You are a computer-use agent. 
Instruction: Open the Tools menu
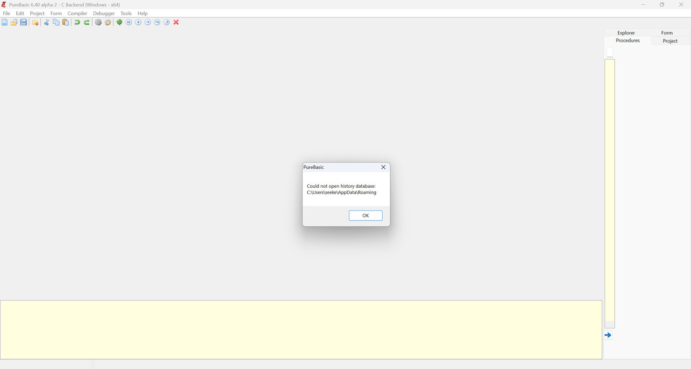126,13
